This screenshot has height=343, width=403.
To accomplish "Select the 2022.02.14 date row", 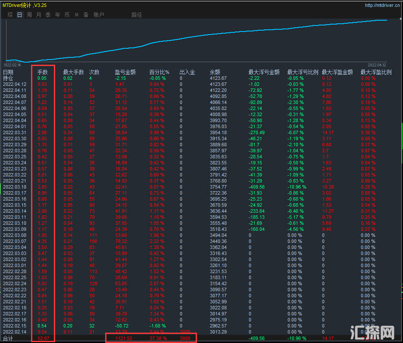I will (x=15, y=332).
